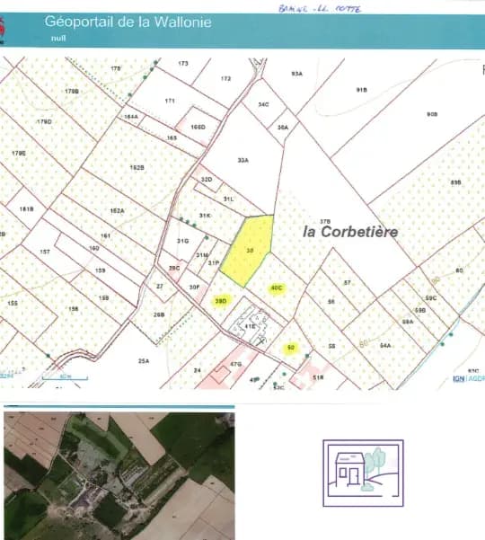Click parcel label 166D

[198, 127]
